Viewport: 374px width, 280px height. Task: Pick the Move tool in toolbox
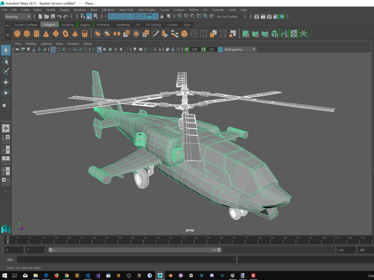pyautogui.click(x=6, y=83)
